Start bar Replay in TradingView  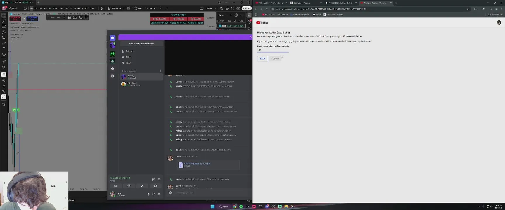tap(151, 8)
